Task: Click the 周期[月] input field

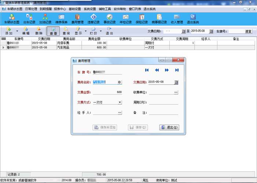Action: coord(164,102)
